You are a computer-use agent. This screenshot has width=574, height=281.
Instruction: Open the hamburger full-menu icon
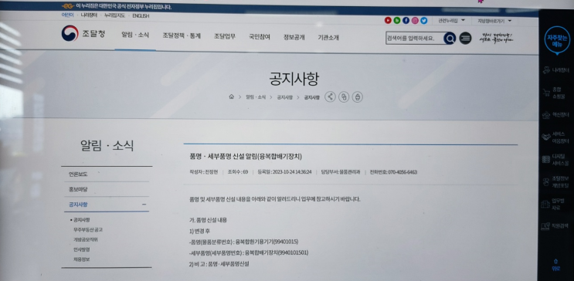click(465, 38)
